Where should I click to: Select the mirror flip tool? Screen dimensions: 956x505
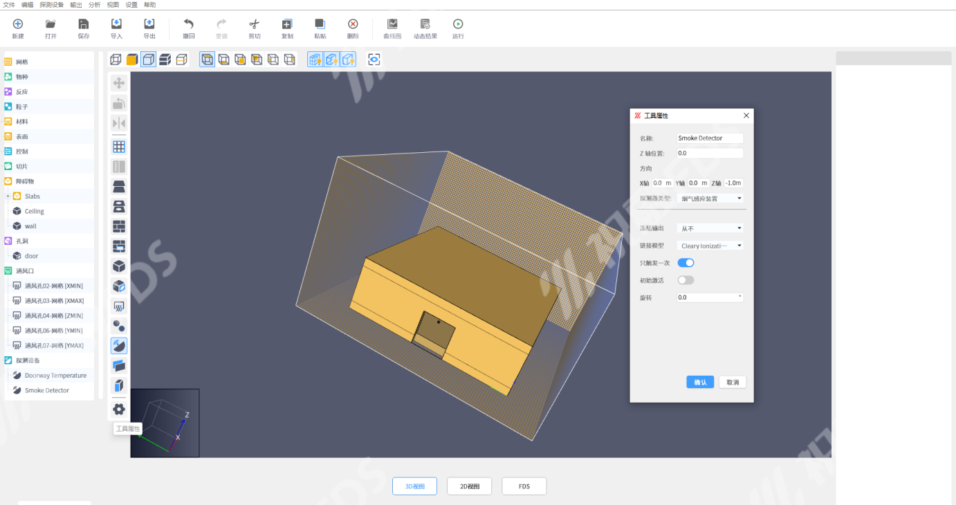119,123
